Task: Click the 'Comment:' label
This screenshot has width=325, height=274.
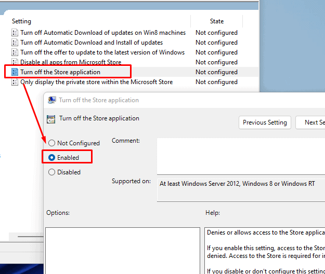Action: 126,141
